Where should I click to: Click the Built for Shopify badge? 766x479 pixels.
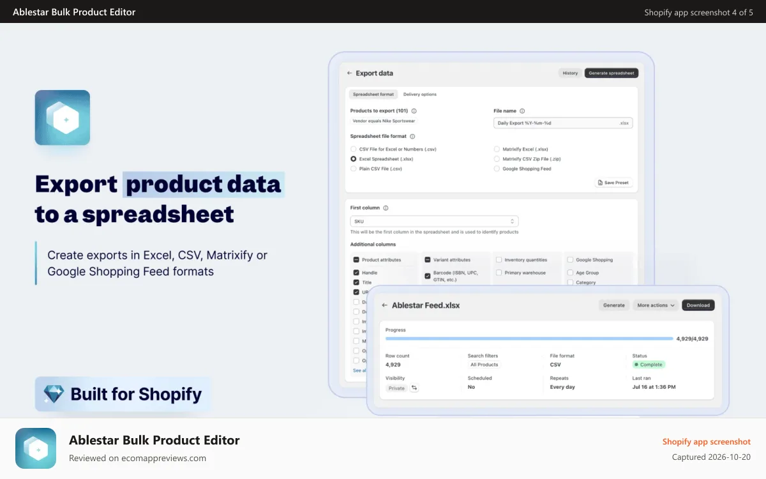coord(123,394)
